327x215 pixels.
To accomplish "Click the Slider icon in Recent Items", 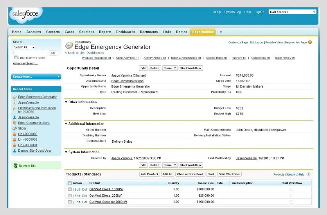I will (x=14, y=128).
